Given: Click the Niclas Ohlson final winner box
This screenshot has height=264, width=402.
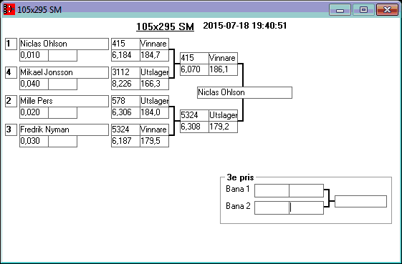Looking at the screenshot, I should coord(244,93).
